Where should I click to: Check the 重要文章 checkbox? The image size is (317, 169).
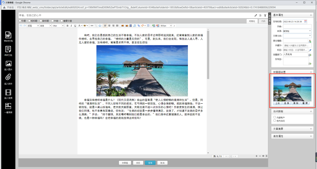point(62,21)
